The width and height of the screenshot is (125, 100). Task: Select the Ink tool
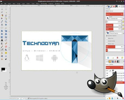point(6,50)
